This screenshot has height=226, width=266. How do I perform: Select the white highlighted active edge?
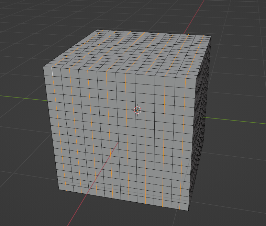52,72
